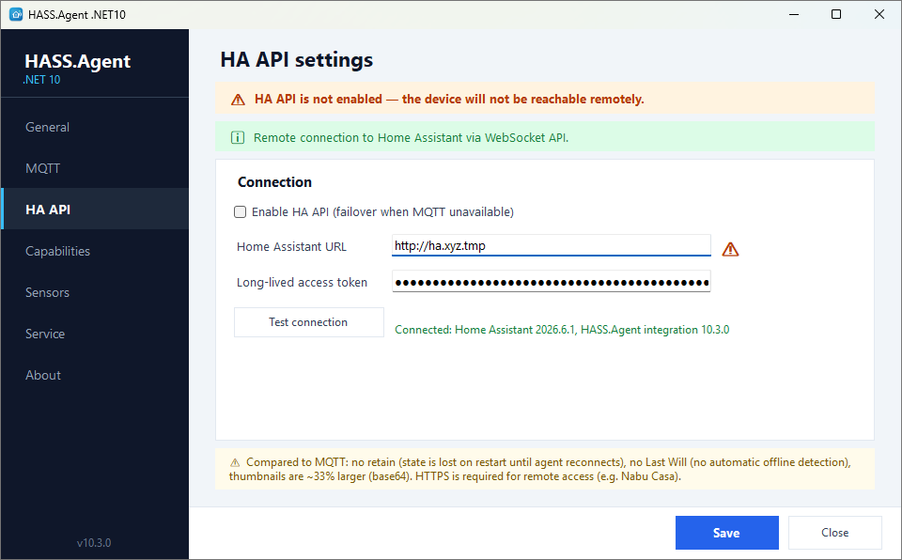
Task: Click the 'Home Assistant URL' label
Action: coord(291,247)
